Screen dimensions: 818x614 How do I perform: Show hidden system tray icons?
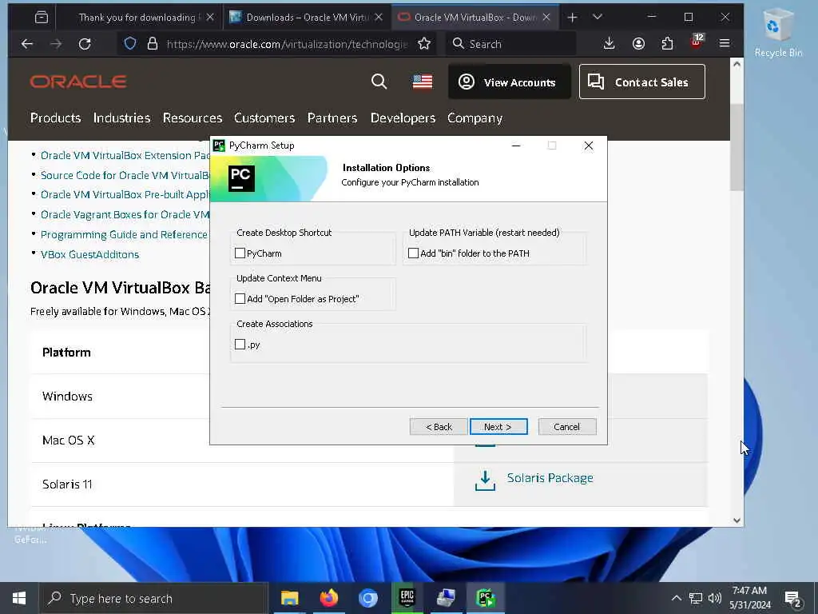point(676,598)
